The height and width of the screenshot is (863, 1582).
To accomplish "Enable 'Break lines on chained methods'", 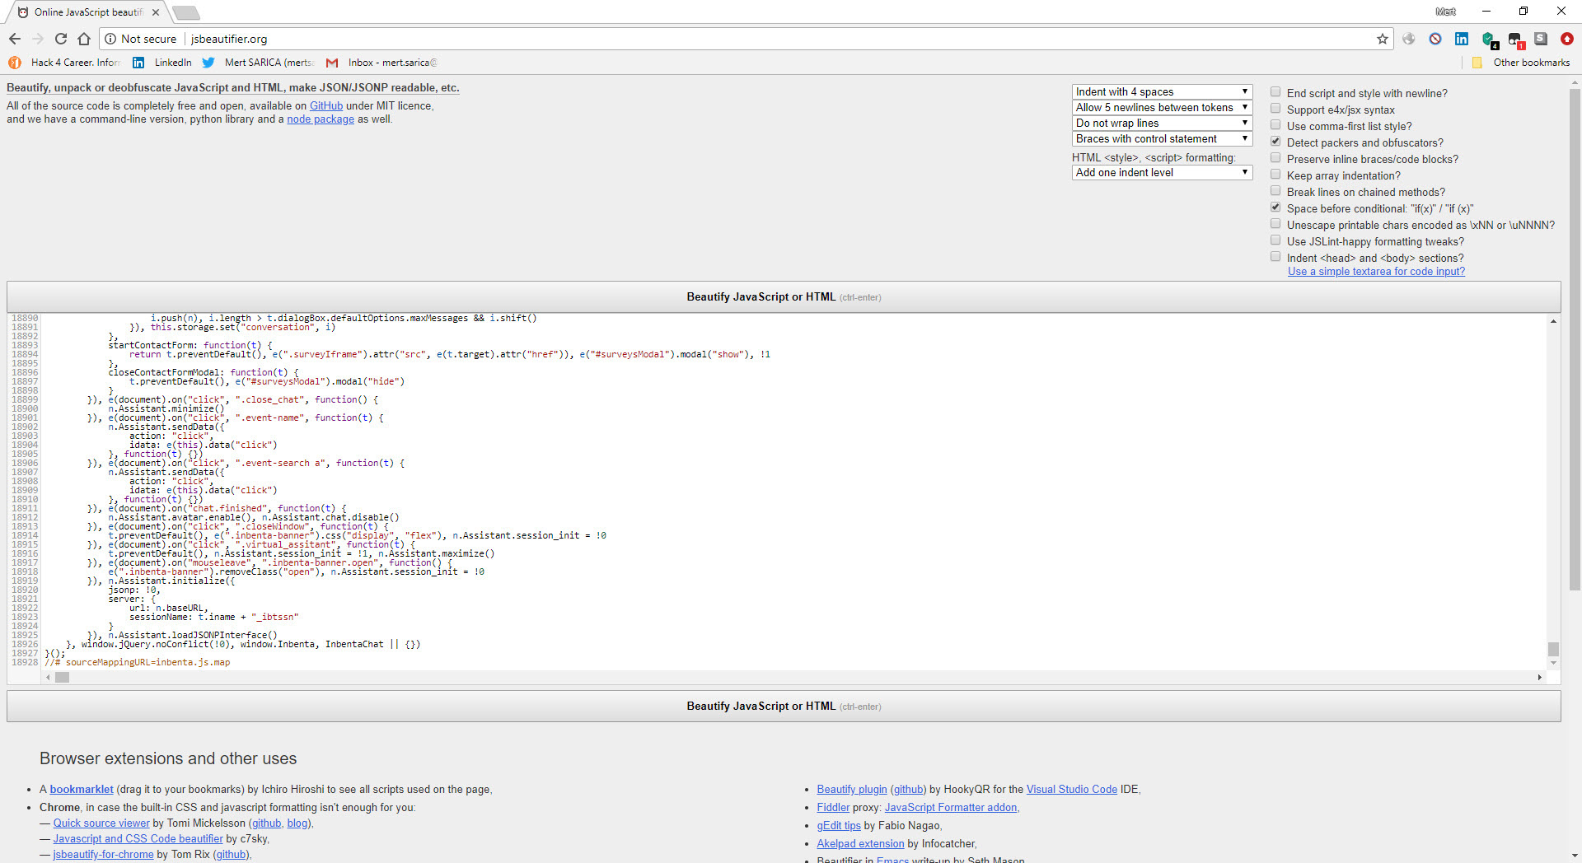I will tap(1275, 191).
